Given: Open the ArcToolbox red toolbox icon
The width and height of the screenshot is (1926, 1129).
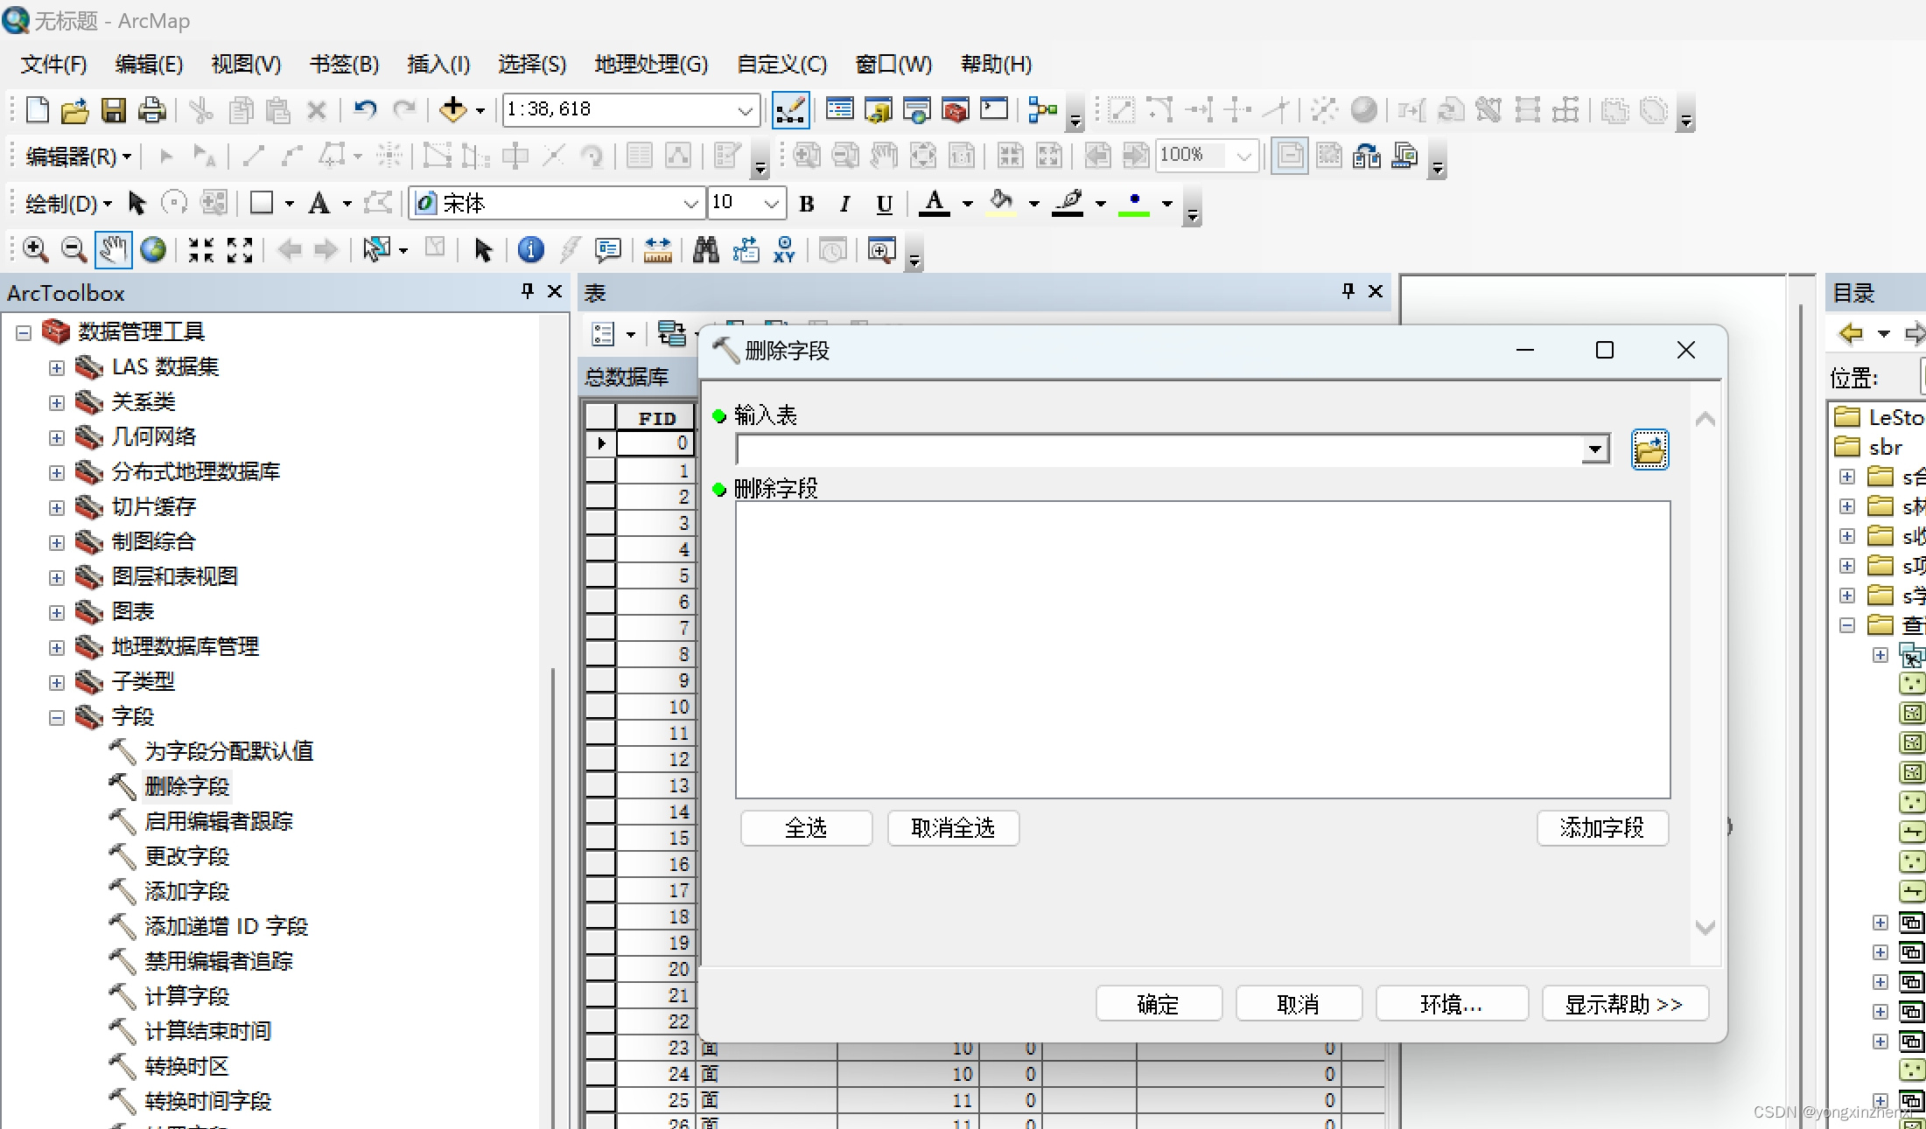Looking at the screenshot, I should point(956,110).
